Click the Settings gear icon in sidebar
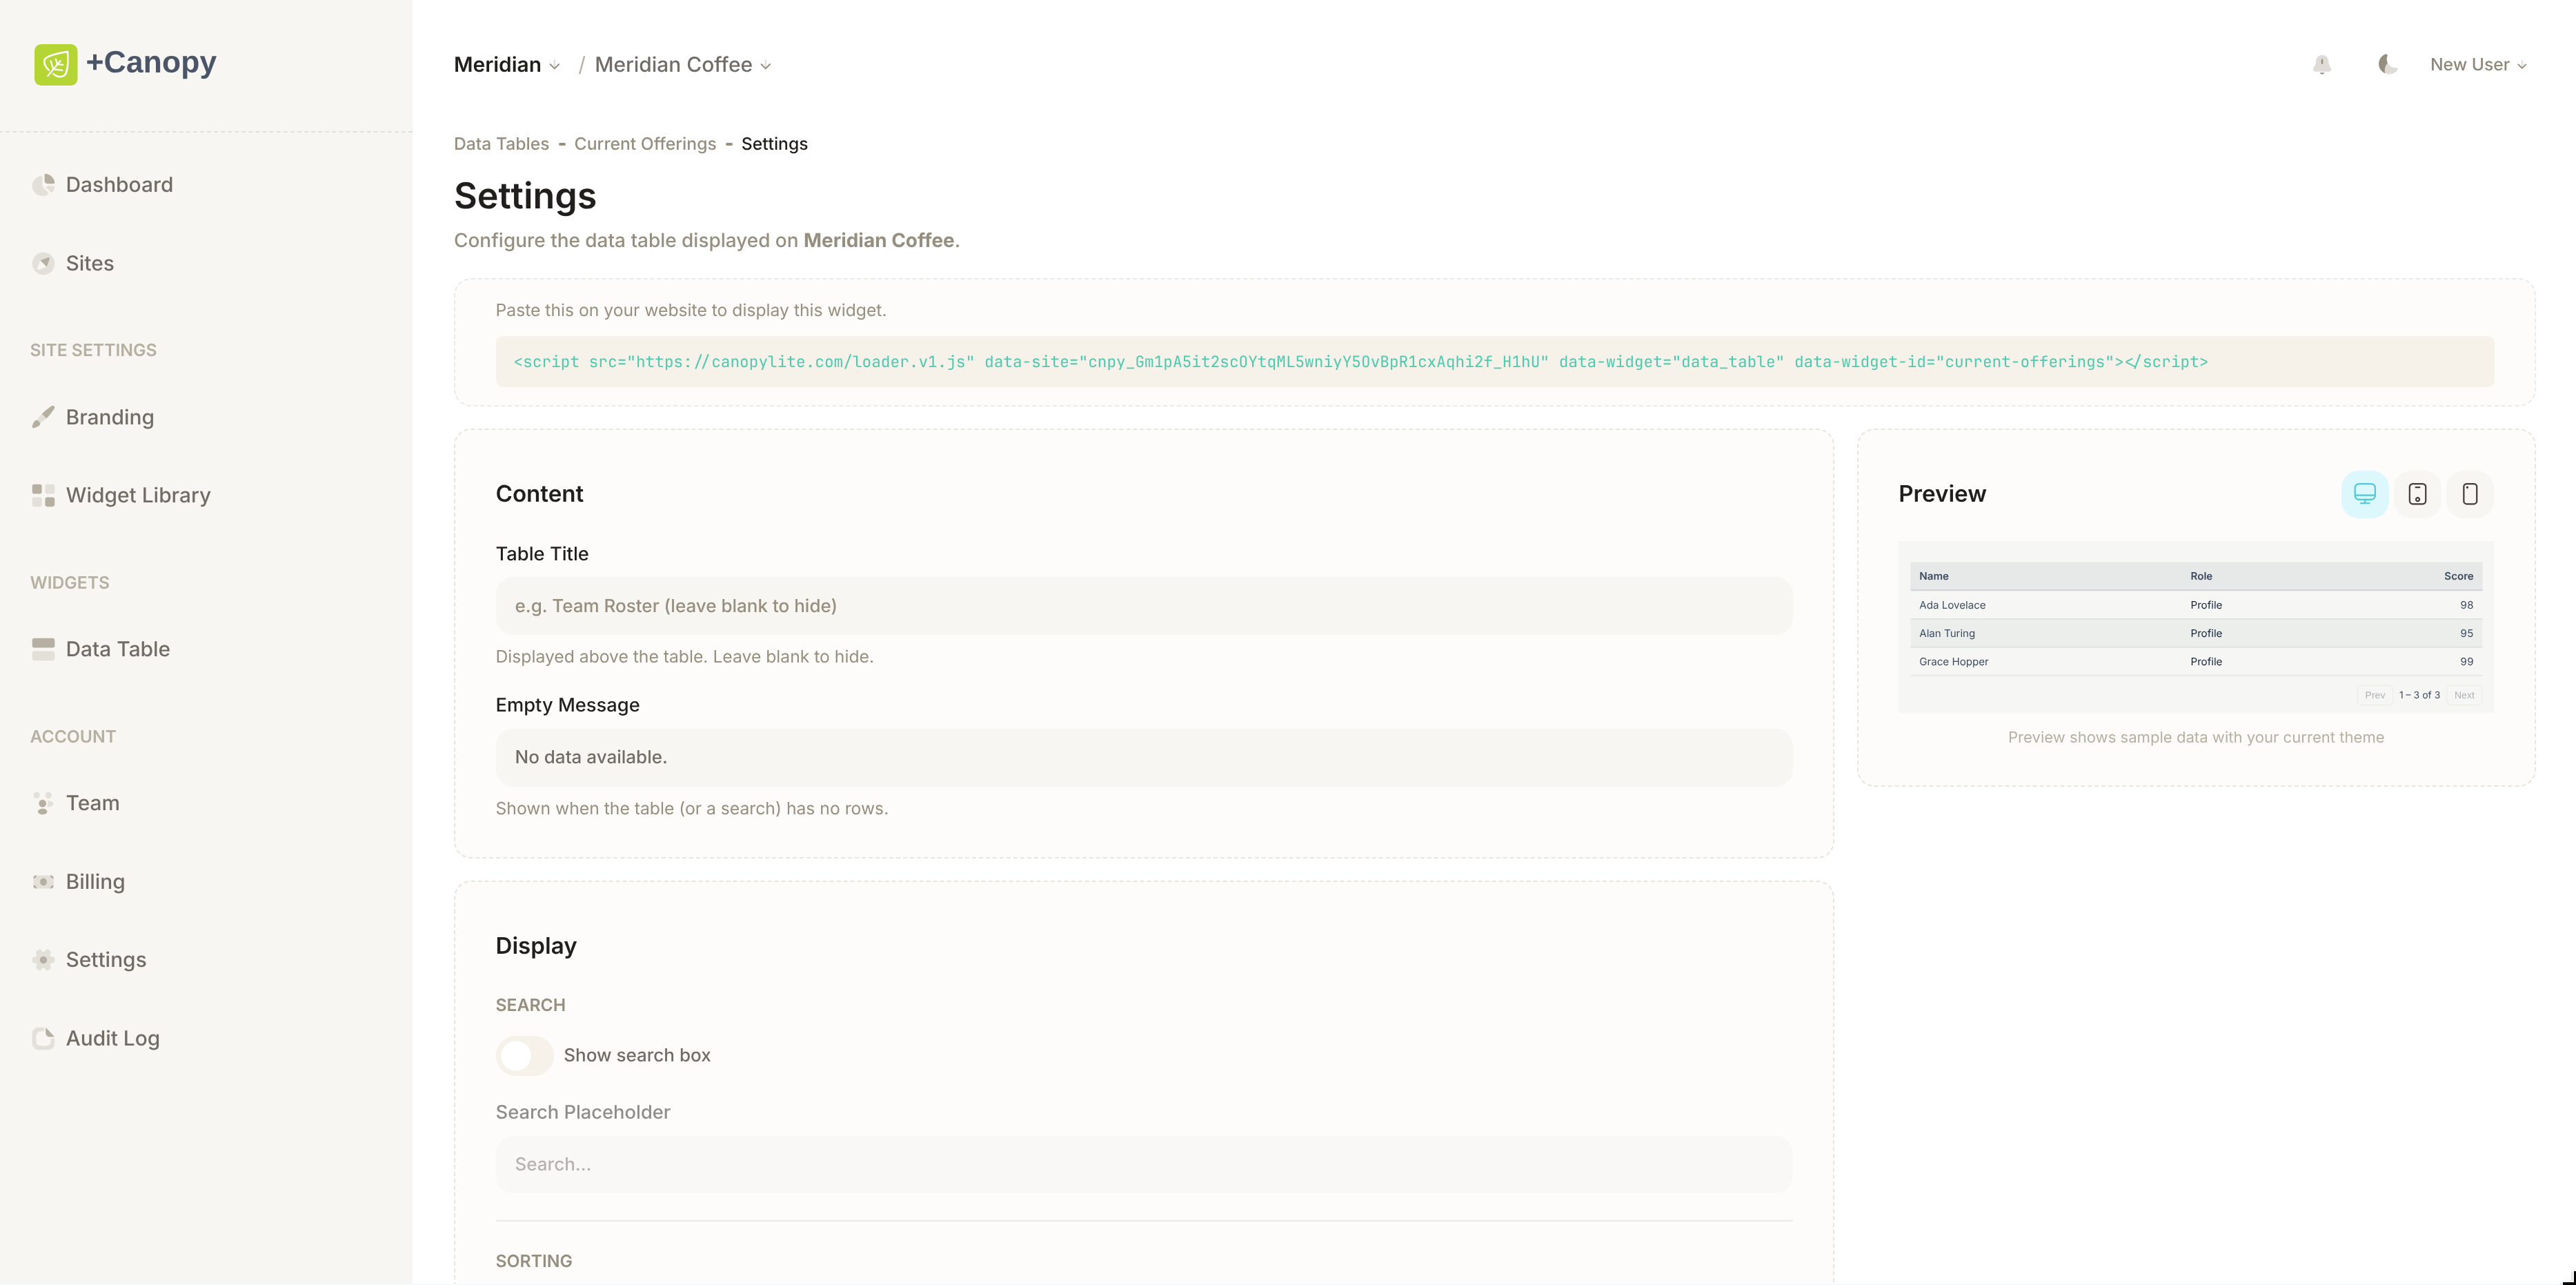 pyautogui.click(x=43, y=959)
